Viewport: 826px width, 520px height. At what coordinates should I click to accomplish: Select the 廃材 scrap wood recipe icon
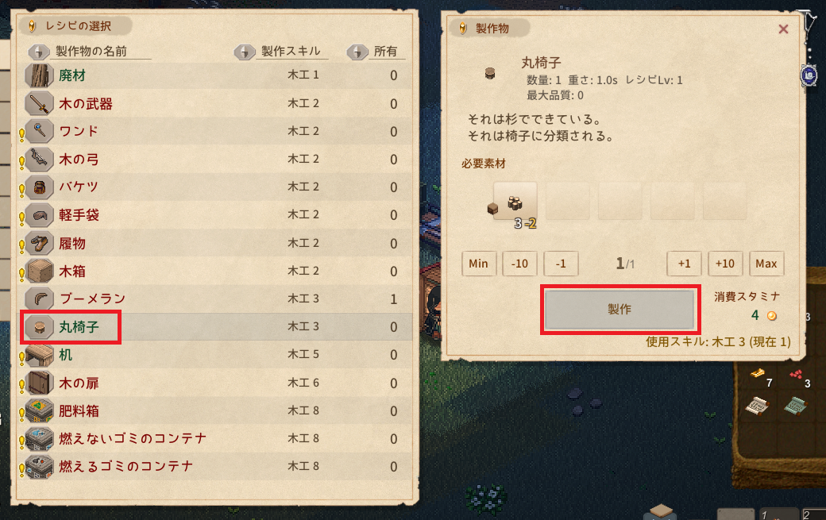(40, 75)
